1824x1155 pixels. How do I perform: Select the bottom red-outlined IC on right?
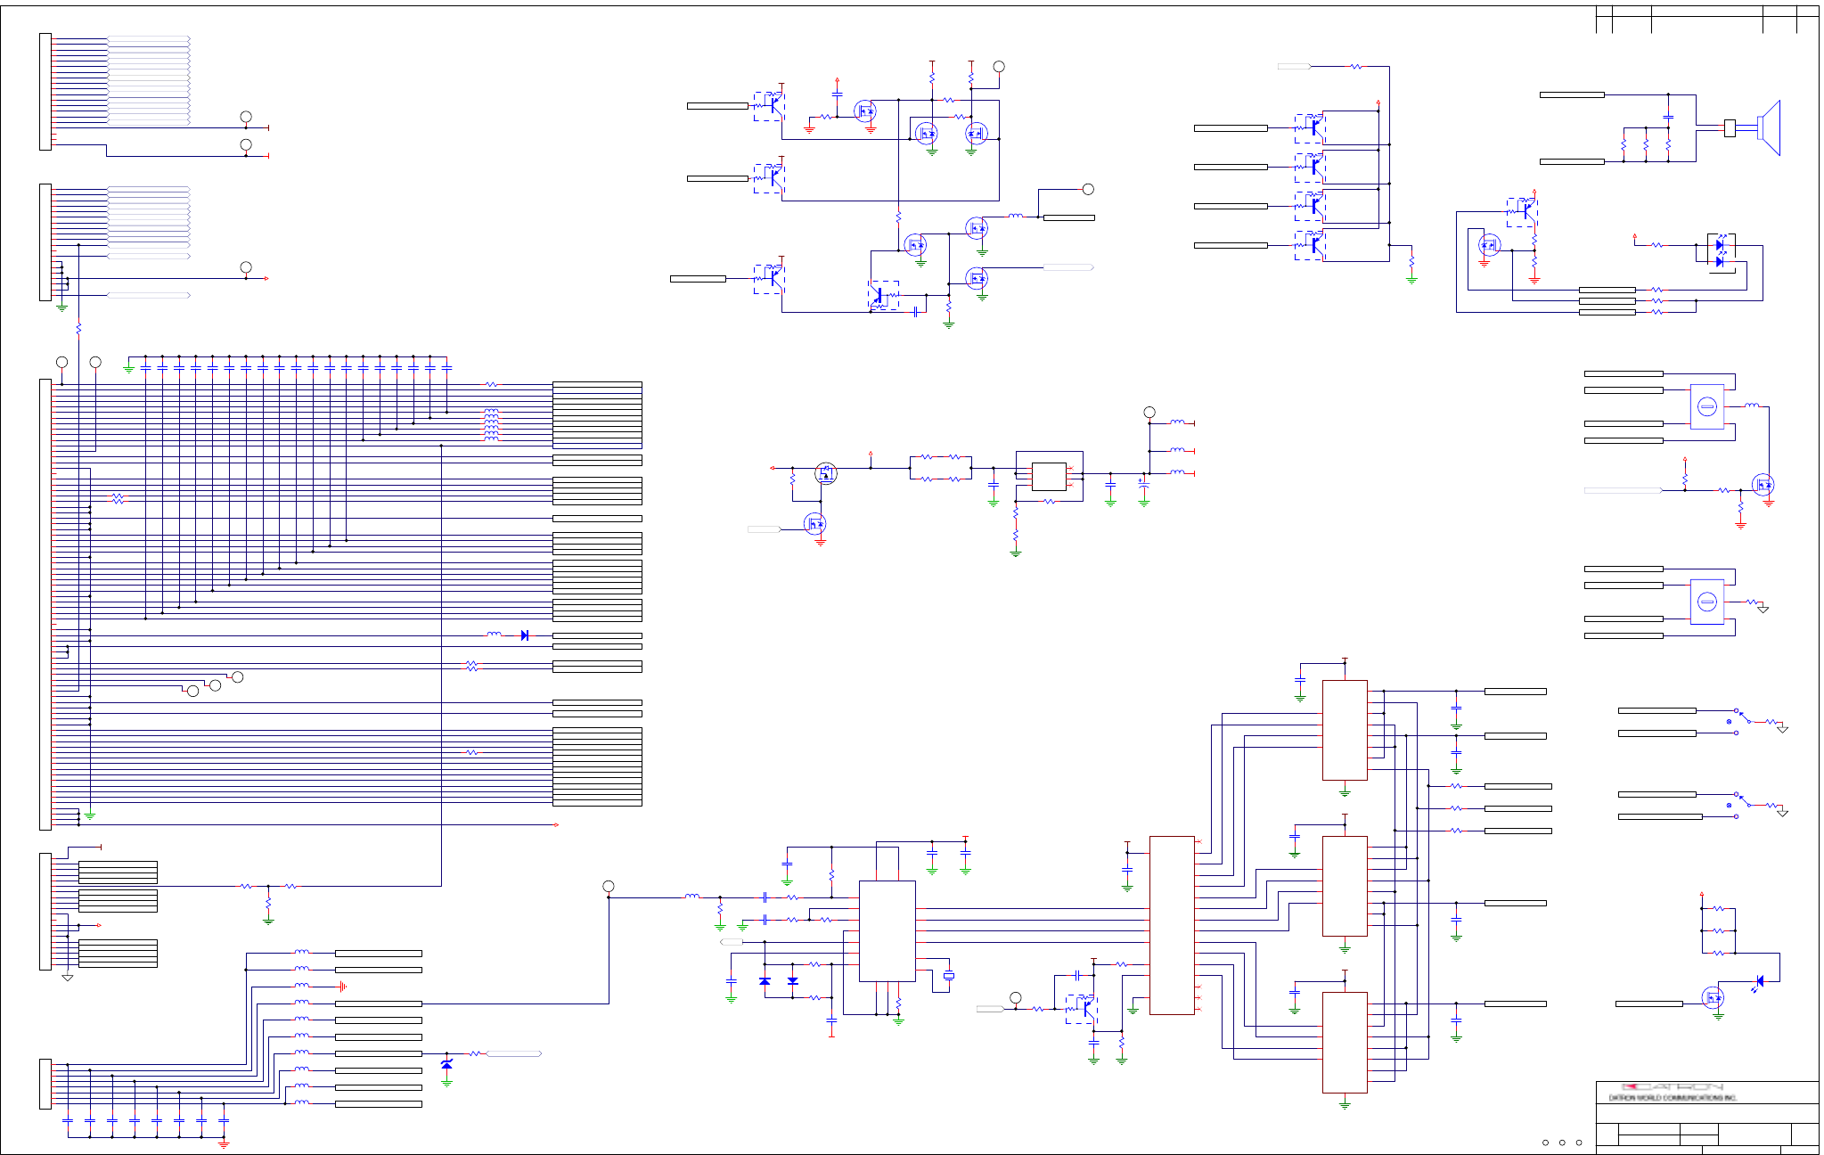click(x=1345, y=1042)
